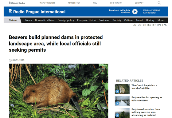Switch language to РУ
Image resolution: width=172 pixels, height=118 pixels.
pyautogui.click(x=160, y=25)
